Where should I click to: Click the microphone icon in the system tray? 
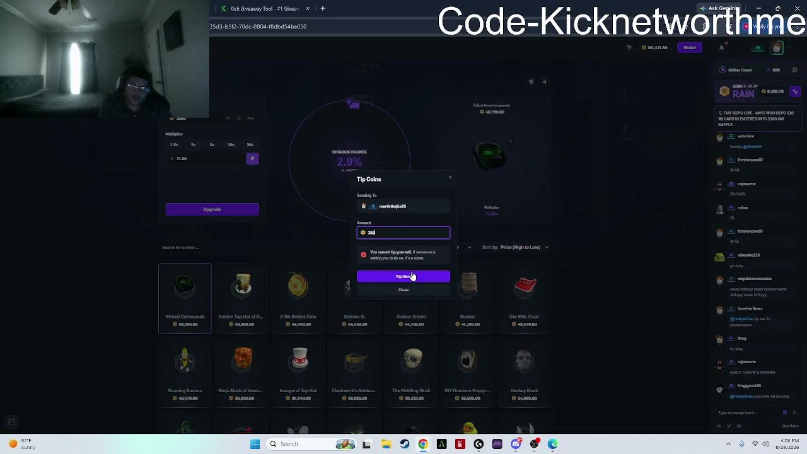click(741, 444)
